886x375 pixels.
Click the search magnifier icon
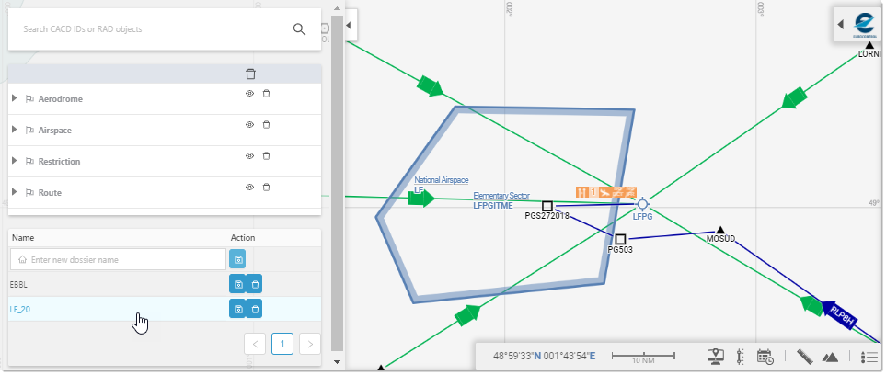(x=300, y=29)
